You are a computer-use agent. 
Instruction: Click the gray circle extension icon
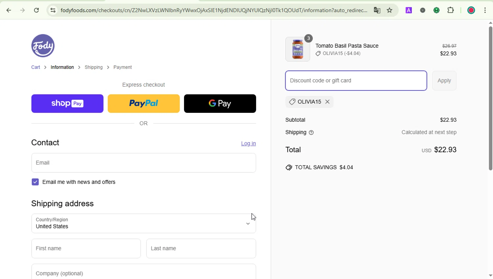point(423,10)
